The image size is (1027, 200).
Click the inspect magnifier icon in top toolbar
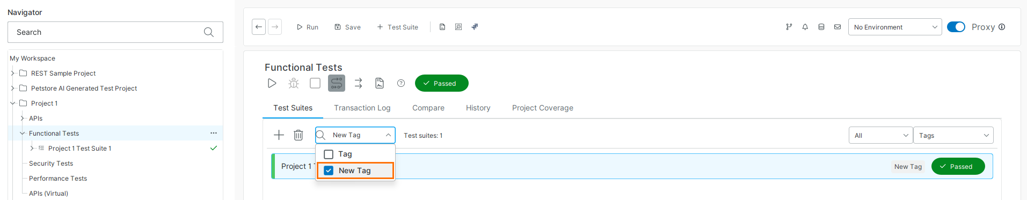pos(458,27)
